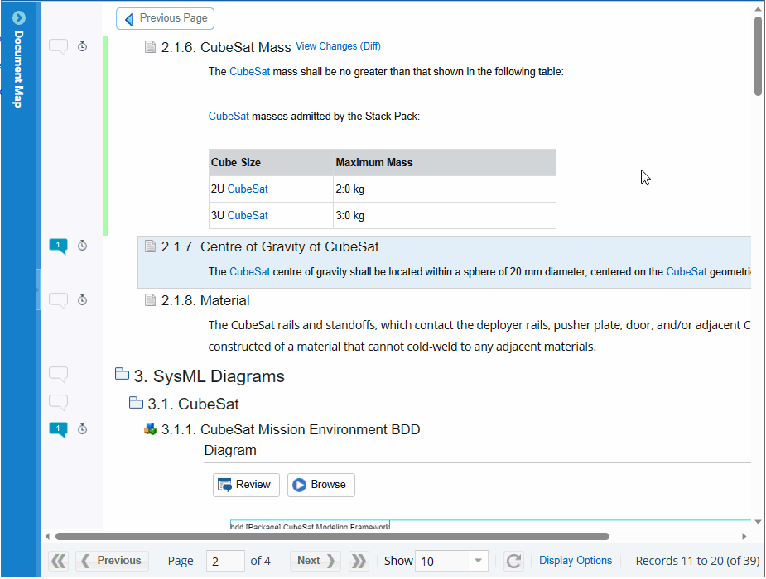View history clock for 2.1.8 Material
The height and width of the screenshot is (579, 766).
tap(83, 300)
